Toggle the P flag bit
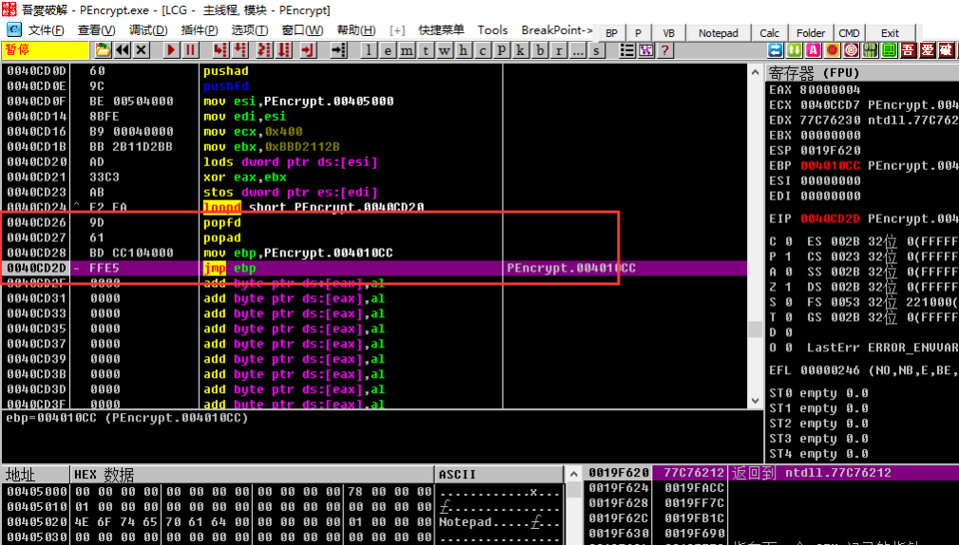Screen dimensions: 959x545 coord(788,256)
